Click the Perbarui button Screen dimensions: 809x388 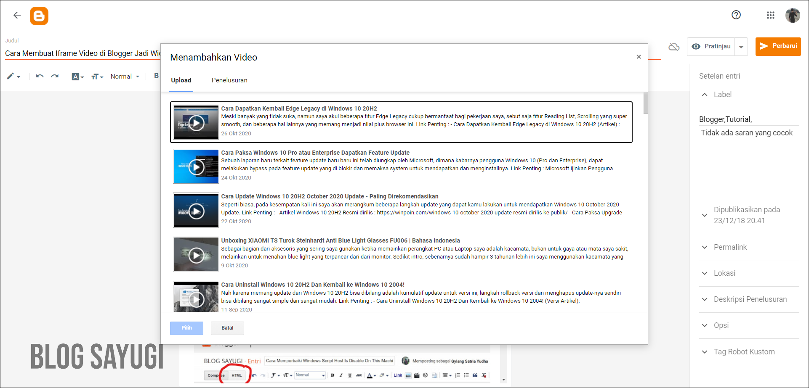click(x=778, y=46)
